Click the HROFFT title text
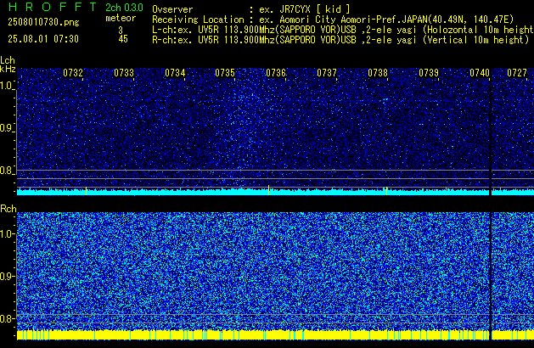This screenshot has width=534, height=348. (x=53, y=7)
